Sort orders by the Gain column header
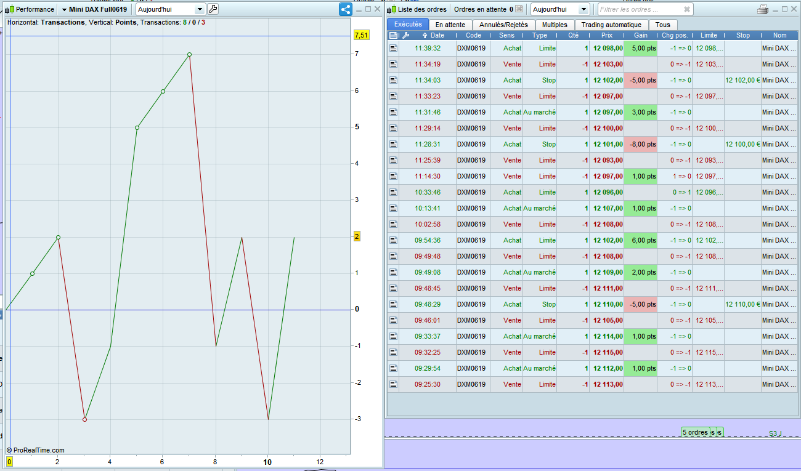Image resolution: width=801 pixels, height=471 pixels. pos(640,36)
